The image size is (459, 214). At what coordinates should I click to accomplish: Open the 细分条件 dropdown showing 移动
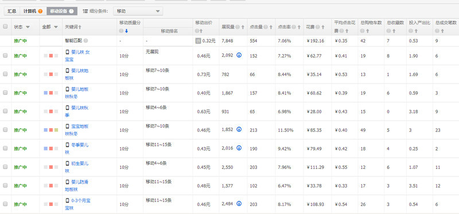[138, 11]
